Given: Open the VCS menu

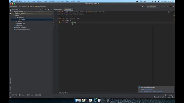Looking at the screenshot, I should point(67,1).
